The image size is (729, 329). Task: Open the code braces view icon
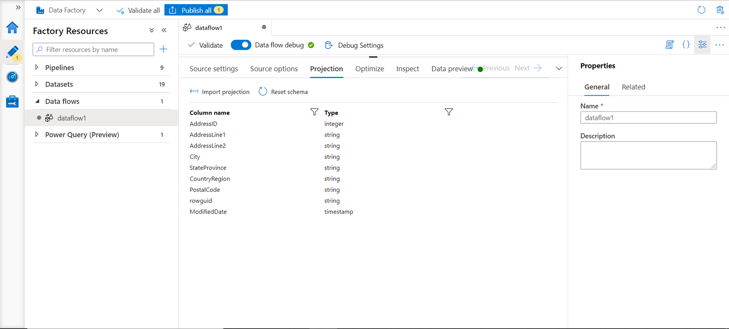[686, 45]
